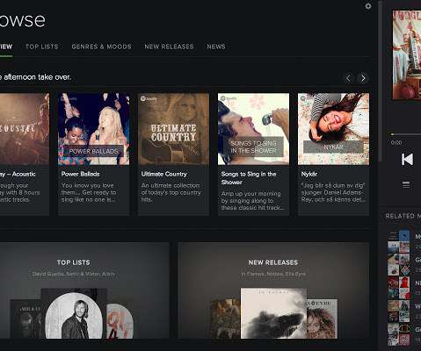Viewport: 421px width, 351px height.
Task: Click the Songs to Sing in the Shower title
Action: pos(249,178)
